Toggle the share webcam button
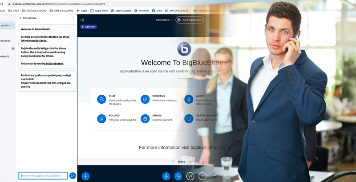This screenshot has height=182, width=356. 190,176
